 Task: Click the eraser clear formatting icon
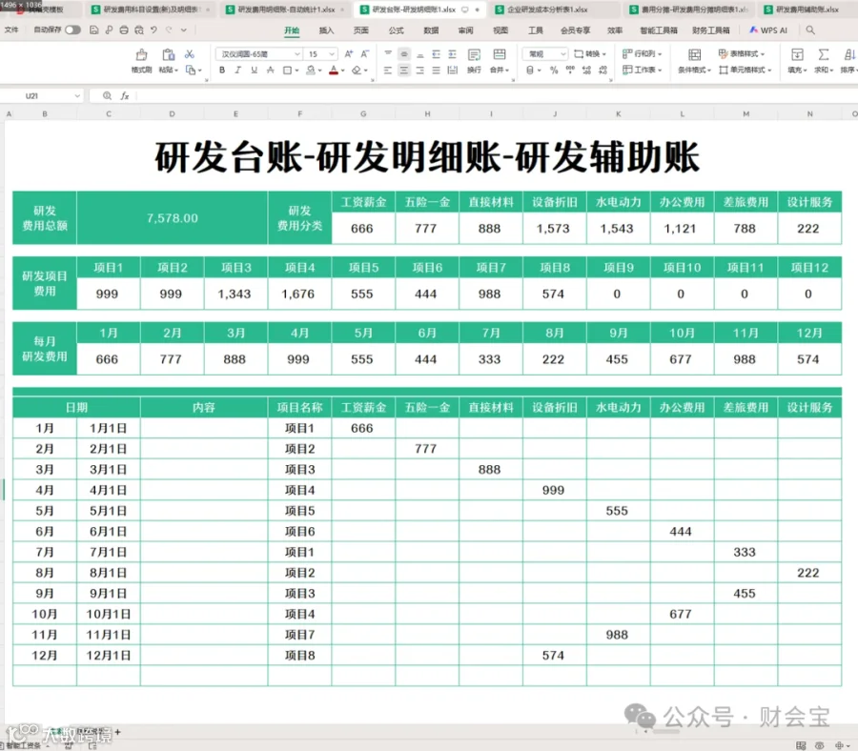357,70
